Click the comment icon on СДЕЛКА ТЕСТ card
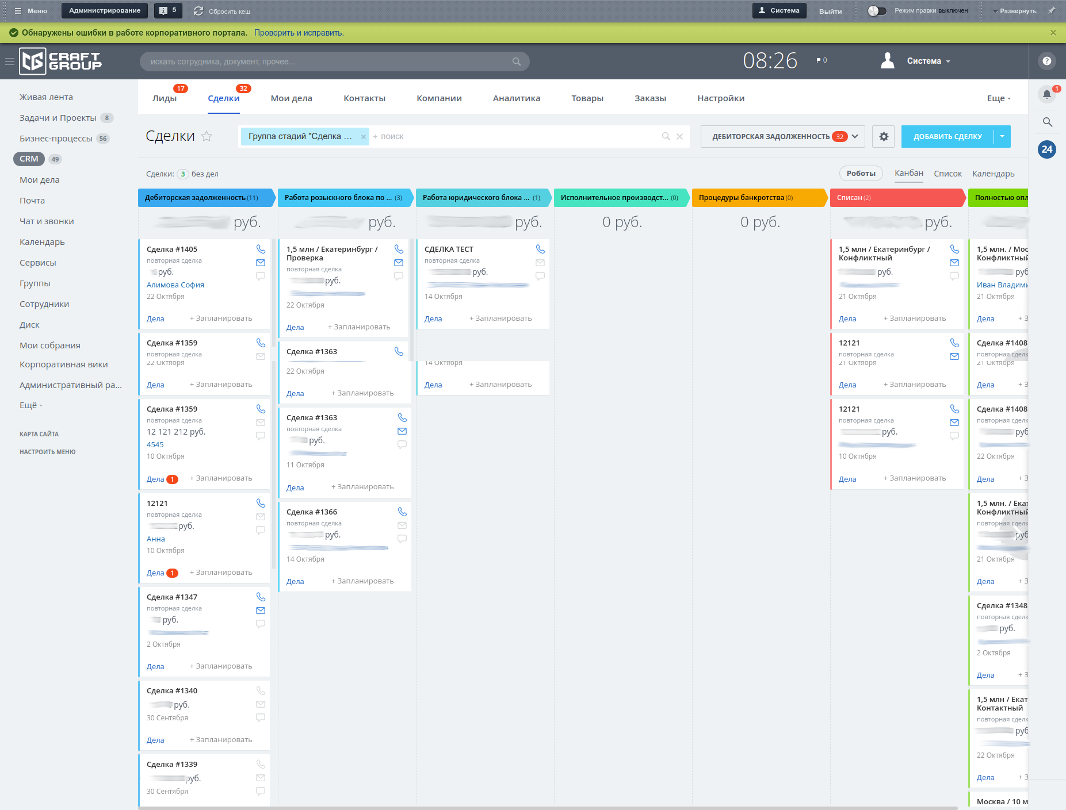Viewport: 1066px width, 810px height. [x=540, y=276]
